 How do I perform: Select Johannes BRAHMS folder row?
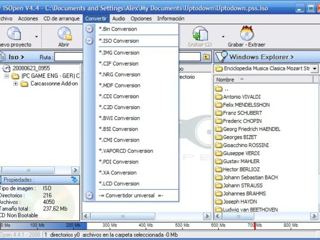(x=244, y=194)
